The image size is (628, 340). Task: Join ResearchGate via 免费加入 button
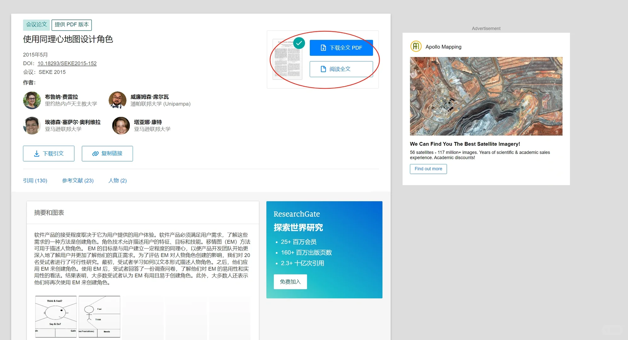290,281
